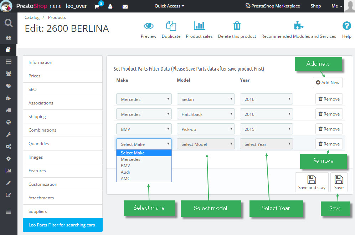355x235 pixels.
Task: Click the Duplicate product icon
Action: point(171,26)
